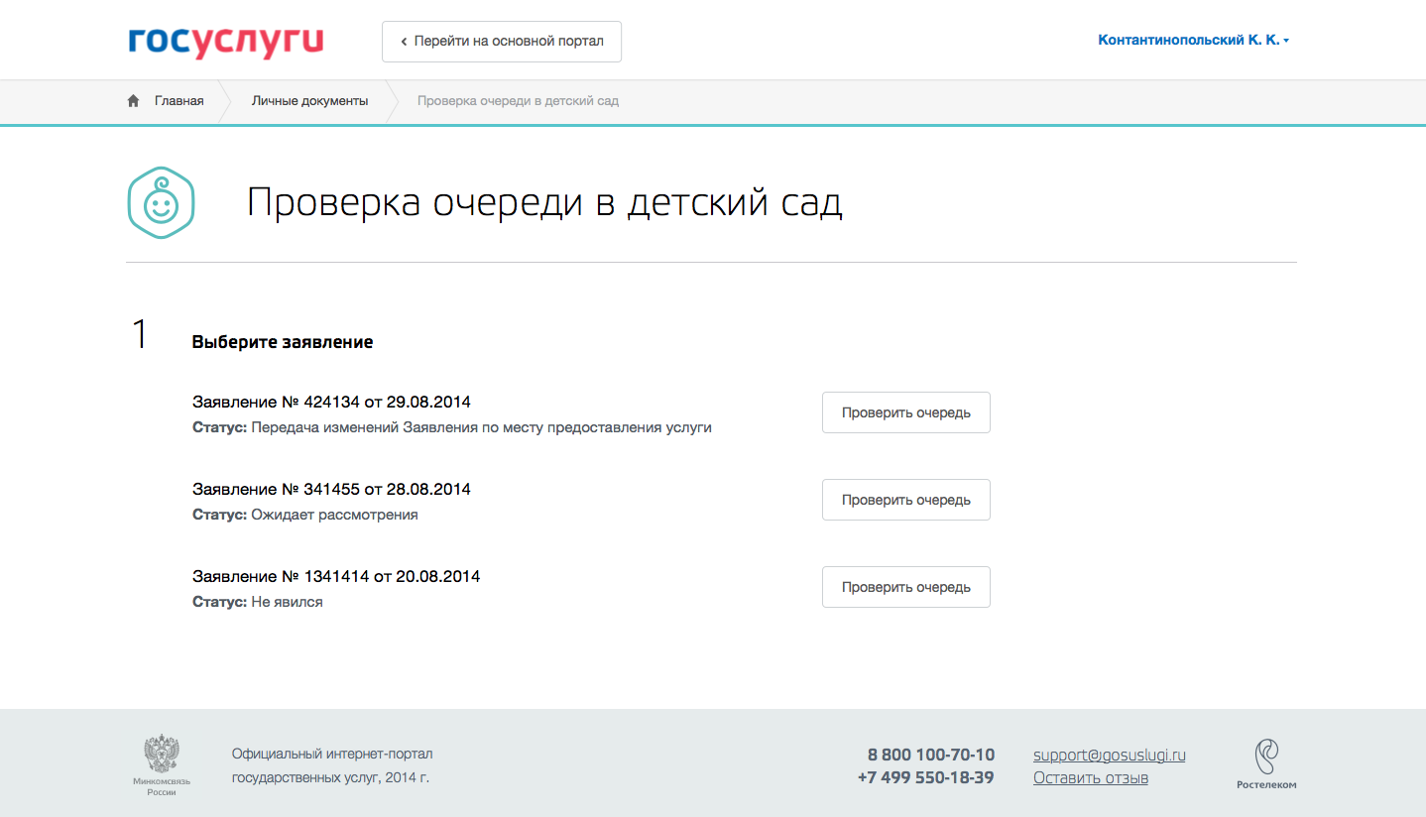1426x817 pixels.
Task: Select Заявление № 1341414 от 20.08.2014 text
Action: [x=336, y=577]
